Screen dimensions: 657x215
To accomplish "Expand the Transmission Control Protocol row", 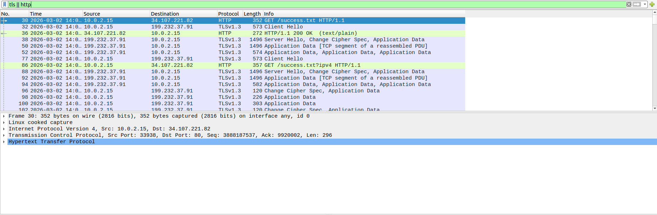I will coord(4,135).
